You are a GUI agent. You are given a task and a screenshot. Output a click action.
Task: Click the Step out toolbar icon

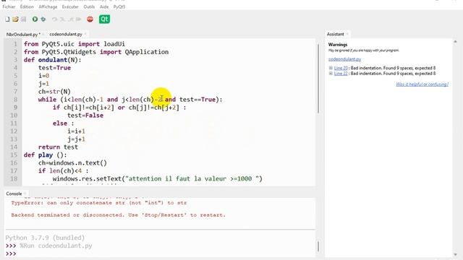click(71, 19)
